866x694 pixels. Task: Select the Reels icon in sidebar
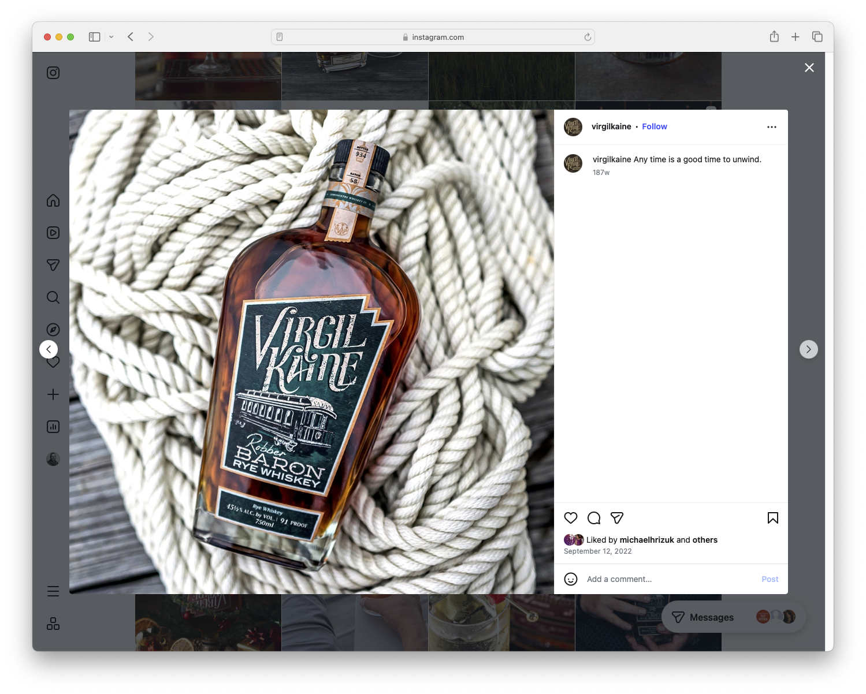click(x=53, y=233)
